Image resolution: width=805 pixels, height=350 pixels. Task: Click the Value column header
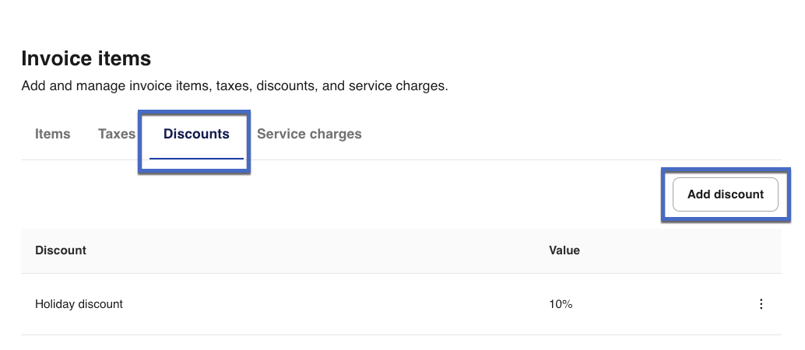pyautogui.click(x=564, y=250)
